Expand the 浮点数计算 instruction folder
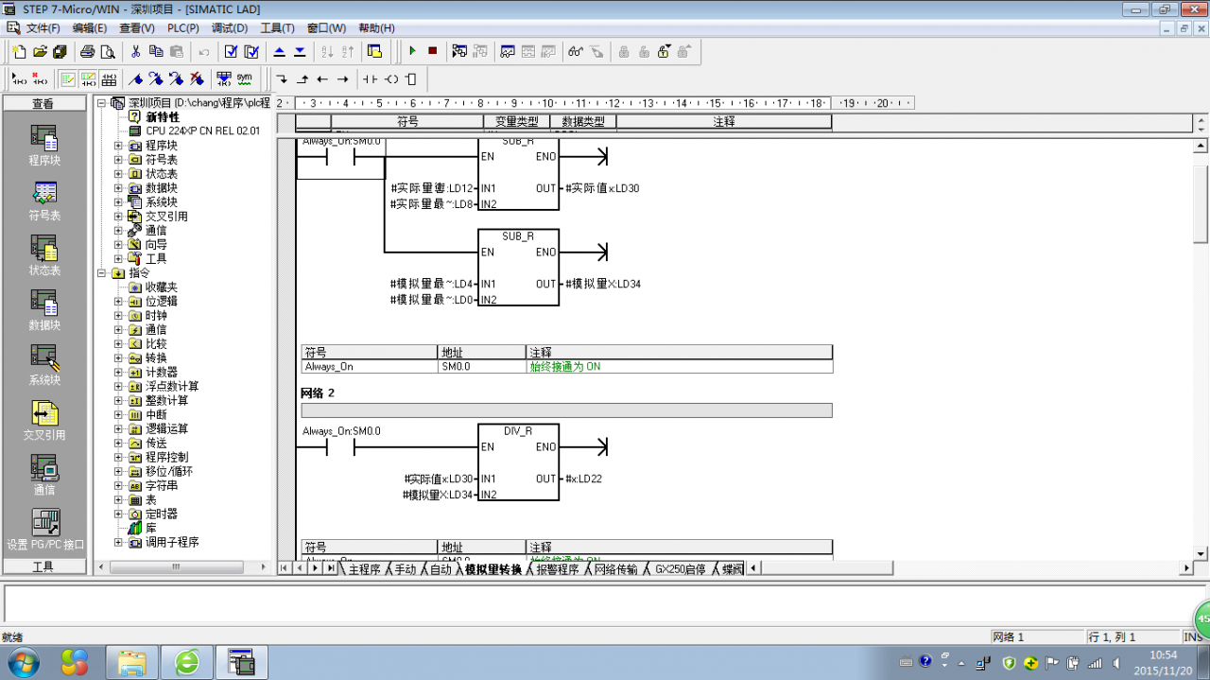Image resolution: width=1210 pixels, height=680 pixels. (x=118, y=387)
